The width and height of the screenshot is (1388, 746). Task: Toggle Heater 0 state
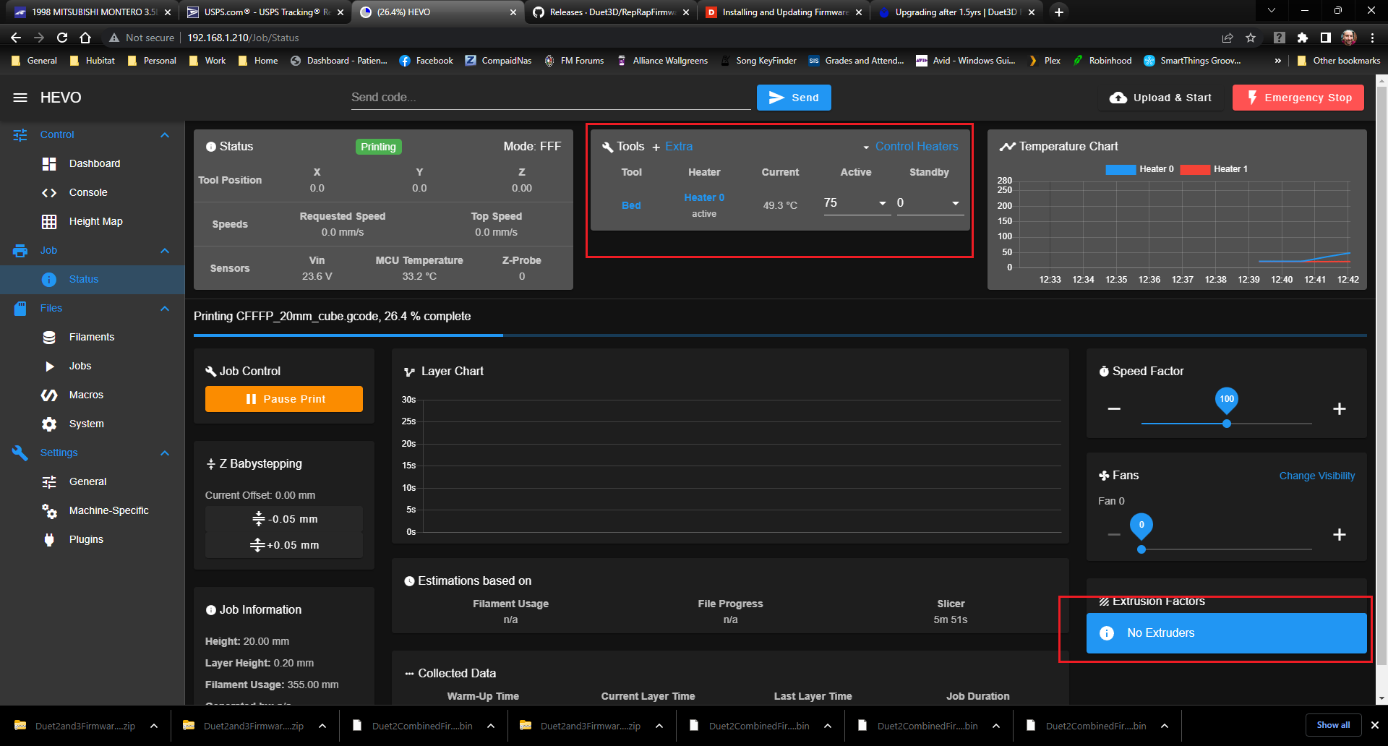[704, 197]
